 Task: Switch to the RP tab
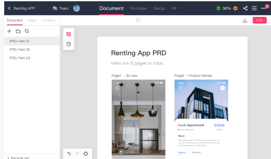click(x=174, y=8)
